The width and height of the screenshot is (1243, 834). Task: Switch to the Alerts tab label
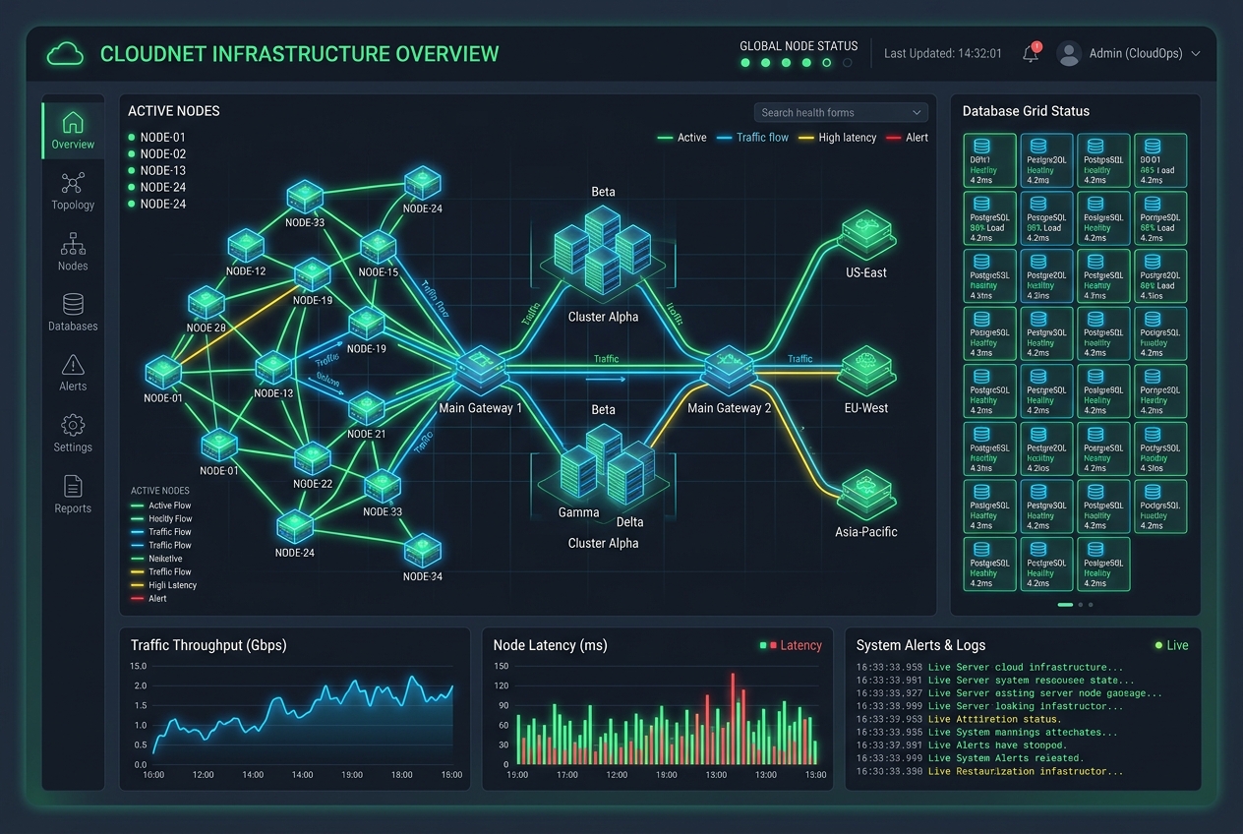73,387
